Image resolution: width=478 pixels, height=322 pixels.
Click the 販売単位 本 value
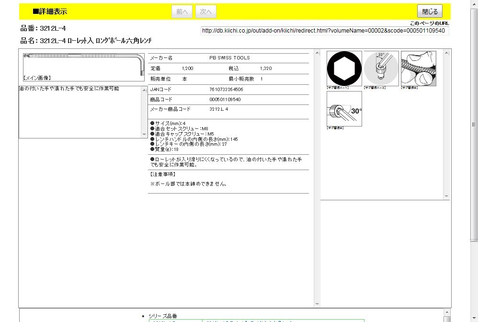tap(184, 79)
